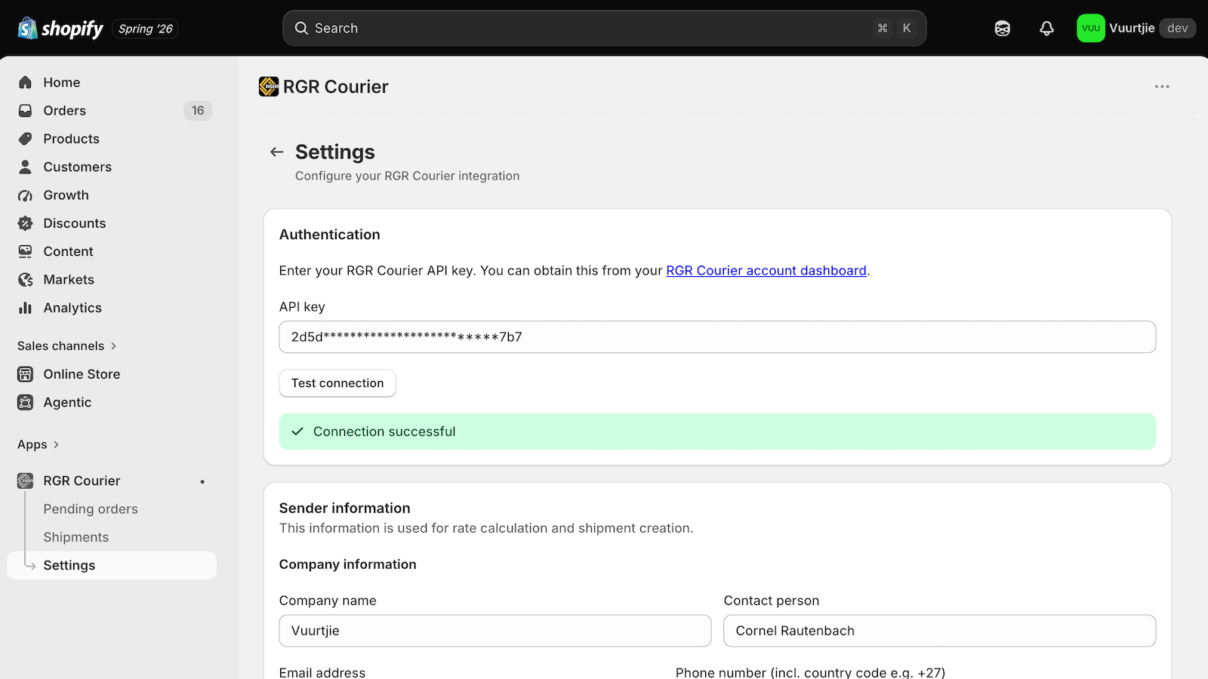Open notifications bell

[x=1046, y=28]
